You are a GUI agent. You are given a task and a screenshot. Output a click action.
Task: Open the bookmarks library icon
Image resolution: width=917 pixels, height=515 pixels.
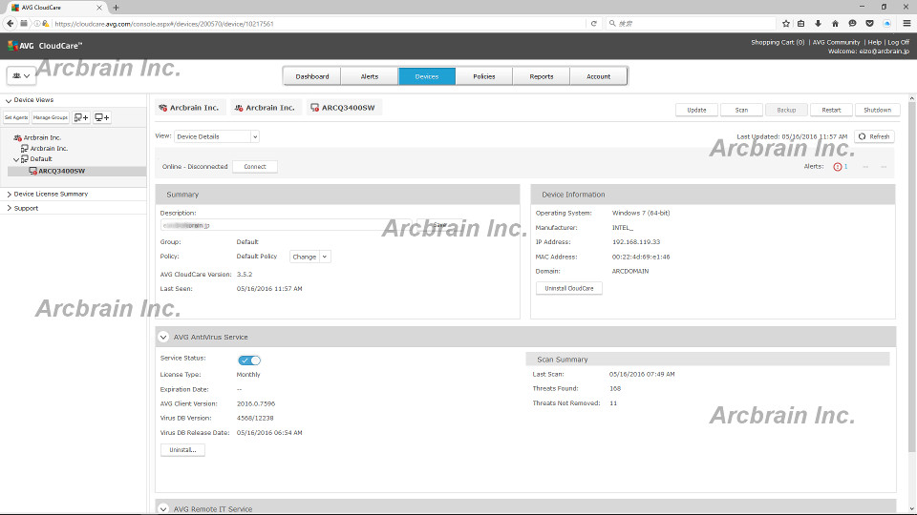(801, 23)
